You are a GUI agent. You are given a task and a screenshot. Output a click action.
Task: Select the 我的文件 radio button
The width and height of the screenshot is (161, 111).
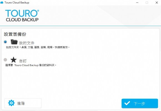(x=5, y=42)
